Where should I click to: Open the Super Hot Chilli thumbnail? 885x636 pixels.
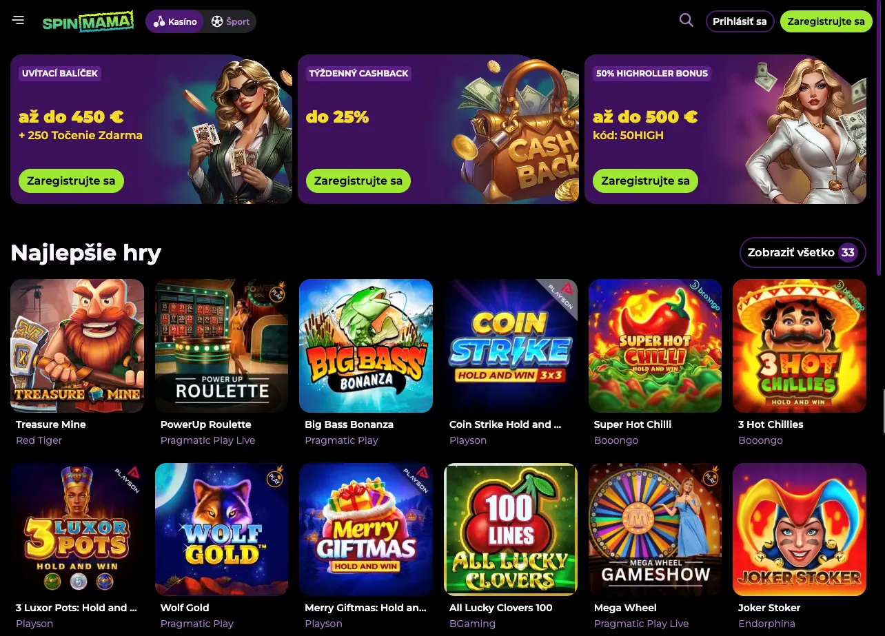(x=655, y=346)
